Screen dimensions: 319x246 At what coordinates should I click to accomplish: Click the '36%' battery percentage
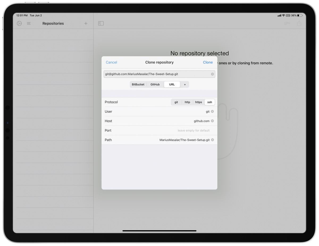tap(294, 15)
